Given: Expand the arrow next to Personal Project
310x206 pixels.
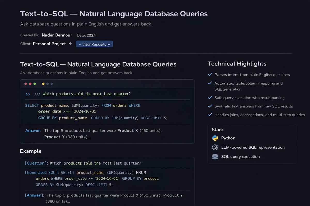Looking at the screenshot, I should click(x=70, y=44).
